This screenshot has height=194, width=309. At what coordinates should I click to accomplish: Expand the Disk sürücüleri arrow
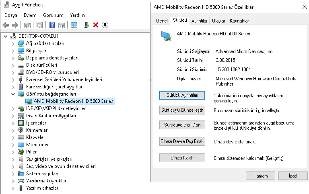tap(13, 65)
